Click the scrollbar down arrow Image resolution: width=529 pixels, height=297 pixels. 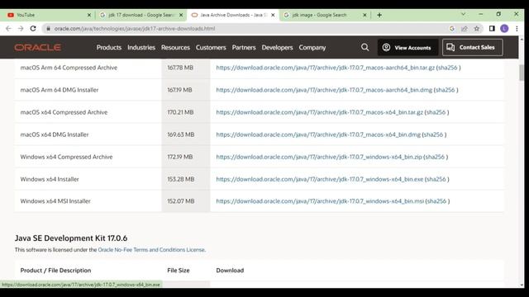point(522,285)
